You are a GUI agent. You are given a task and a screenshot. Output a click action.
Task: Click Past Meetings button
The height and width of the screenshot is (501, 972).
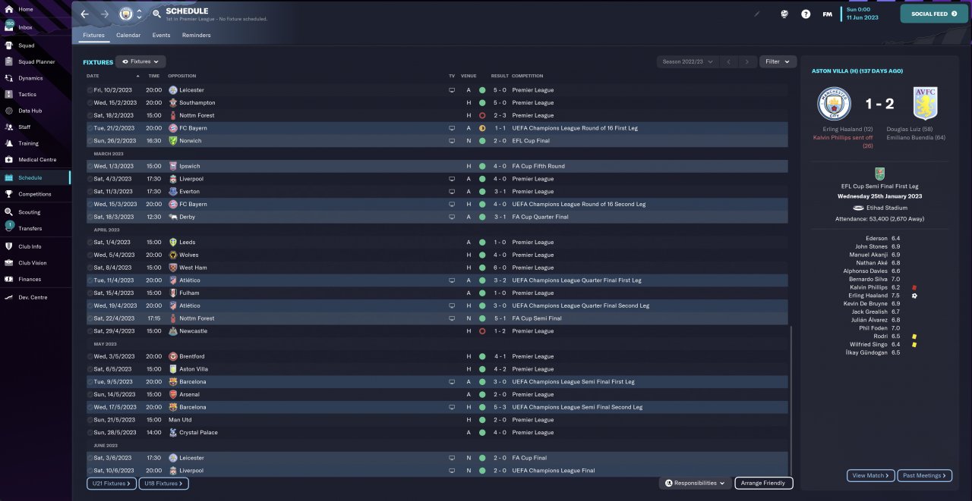pos(924,475)
